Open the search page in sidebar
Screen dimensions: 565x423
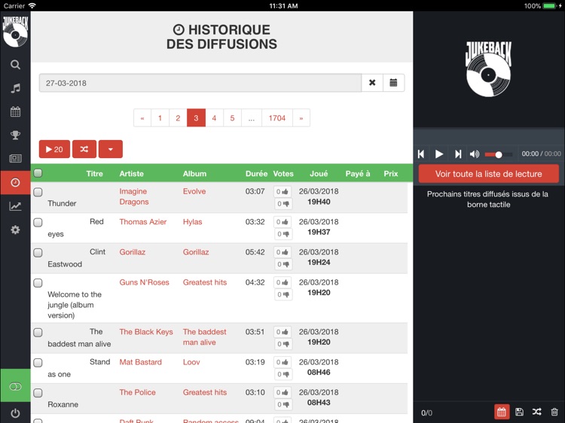[x=15, y=65]
